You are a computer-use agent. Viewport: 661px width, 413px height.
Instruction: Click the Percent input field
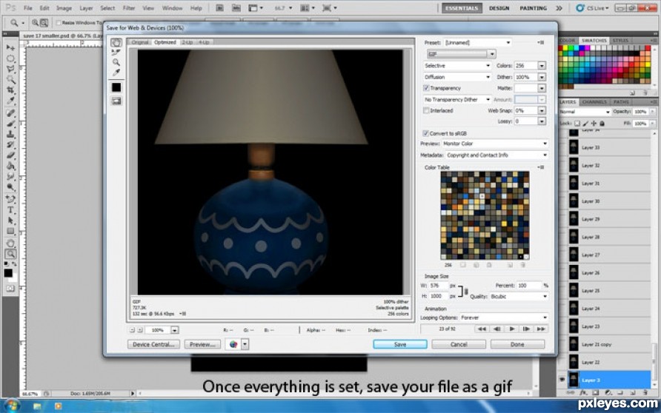click(x=528, y=286)
